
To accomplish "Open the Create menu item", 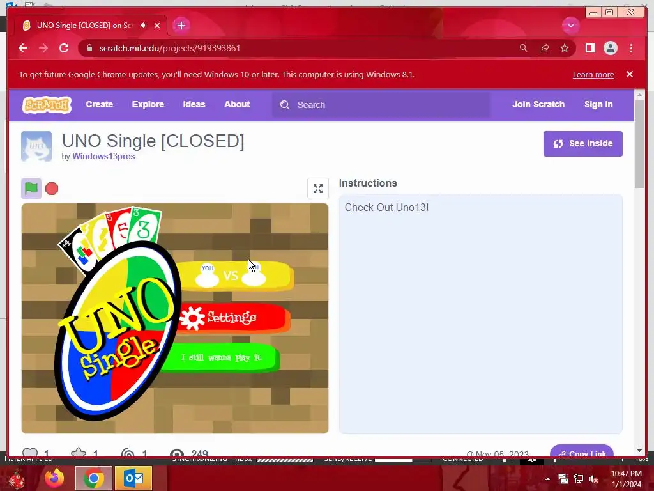I will click(x=99, y=104).
